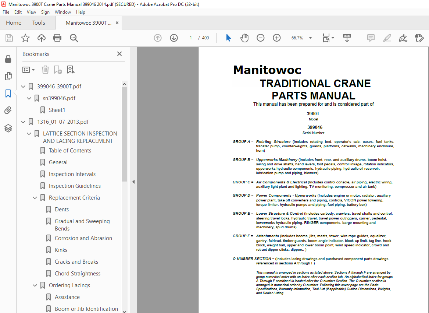Click the page number input field
Viewport: 429px width, 313px height.
point(191,38)
